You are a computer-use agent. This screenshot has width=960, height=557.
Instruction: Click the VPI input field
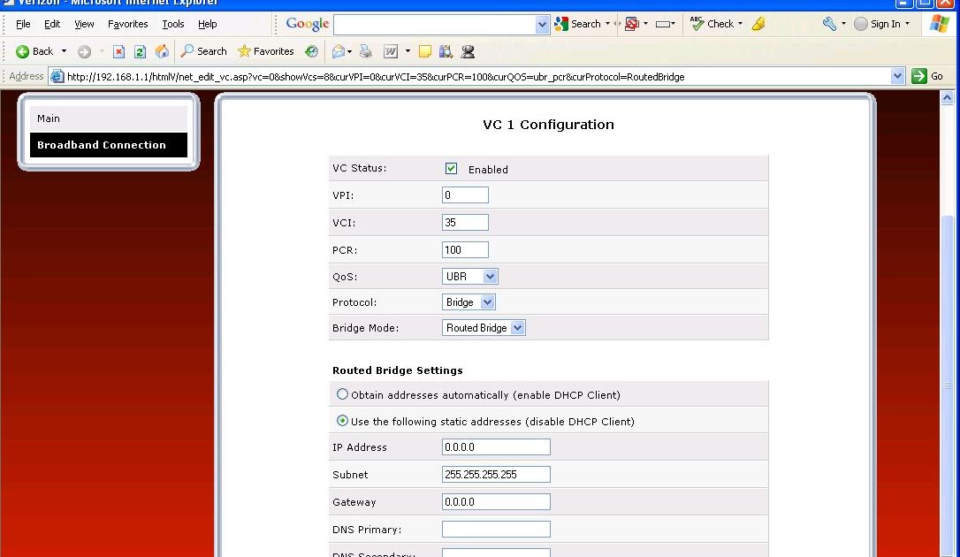[x=465, y=195]
